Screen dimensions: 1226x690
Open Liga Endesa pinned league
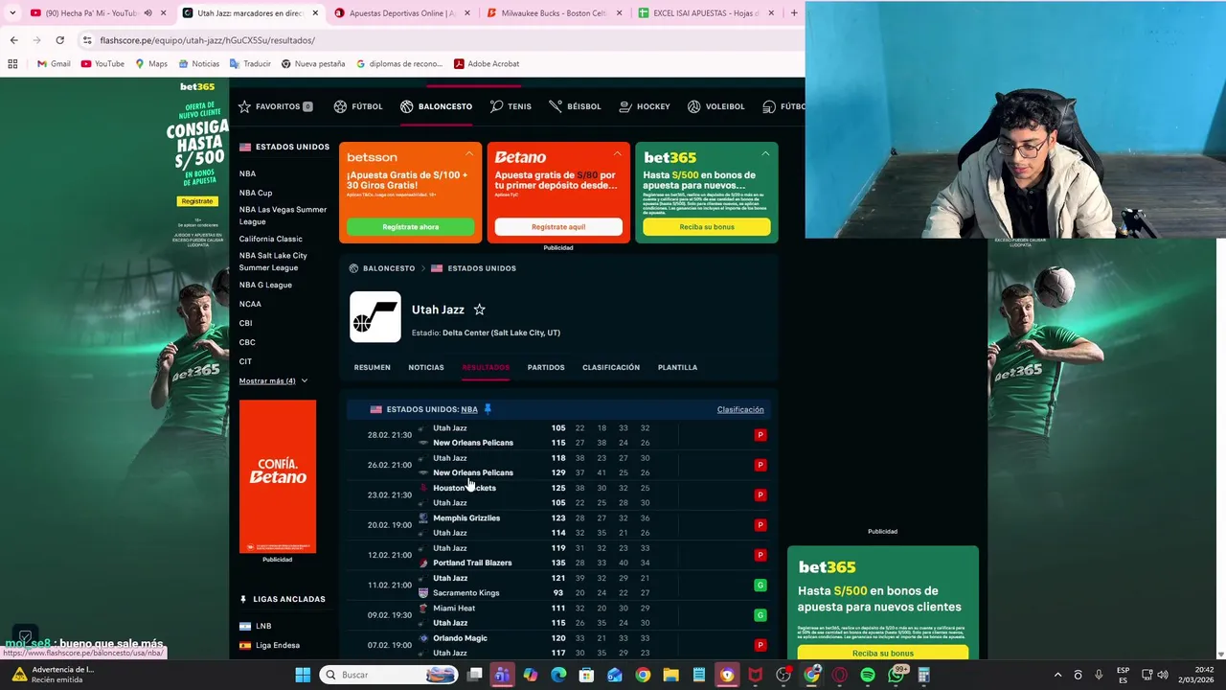tap(277, 645)
